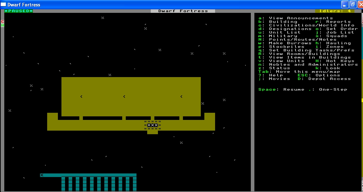
Task: Click the X marker on the teal structure
Action: [42, 175]
